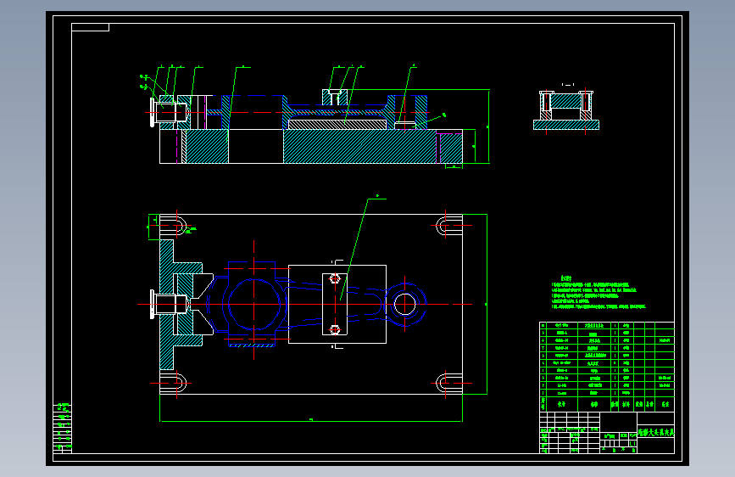Click the bottom-right U-slot mounting lug
Viewport: 735px width, 477px height.
coord(449,383)
